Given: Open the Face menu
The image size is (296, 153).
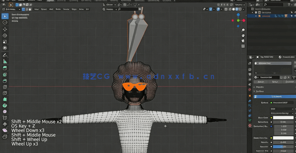Looking at the screenshot, I should [x=81, y=9].
